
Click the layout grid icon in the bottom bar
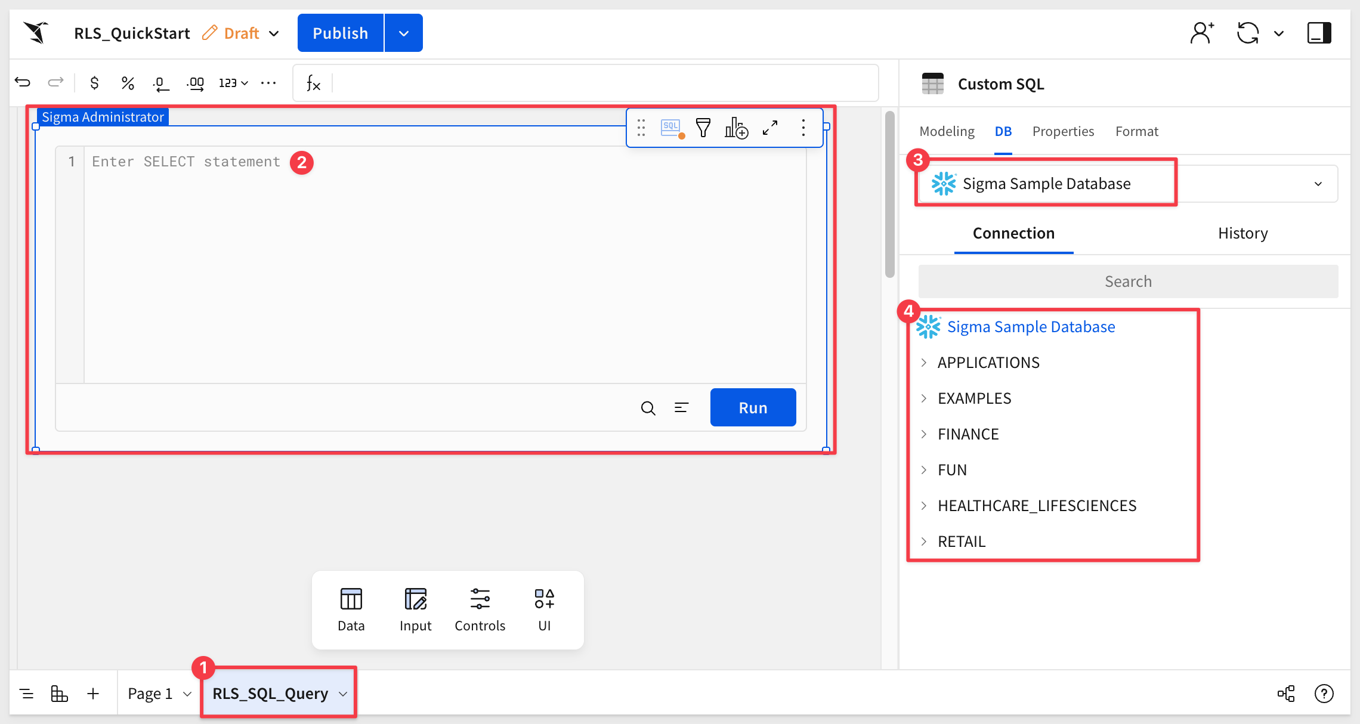click(x=60, y=694)
